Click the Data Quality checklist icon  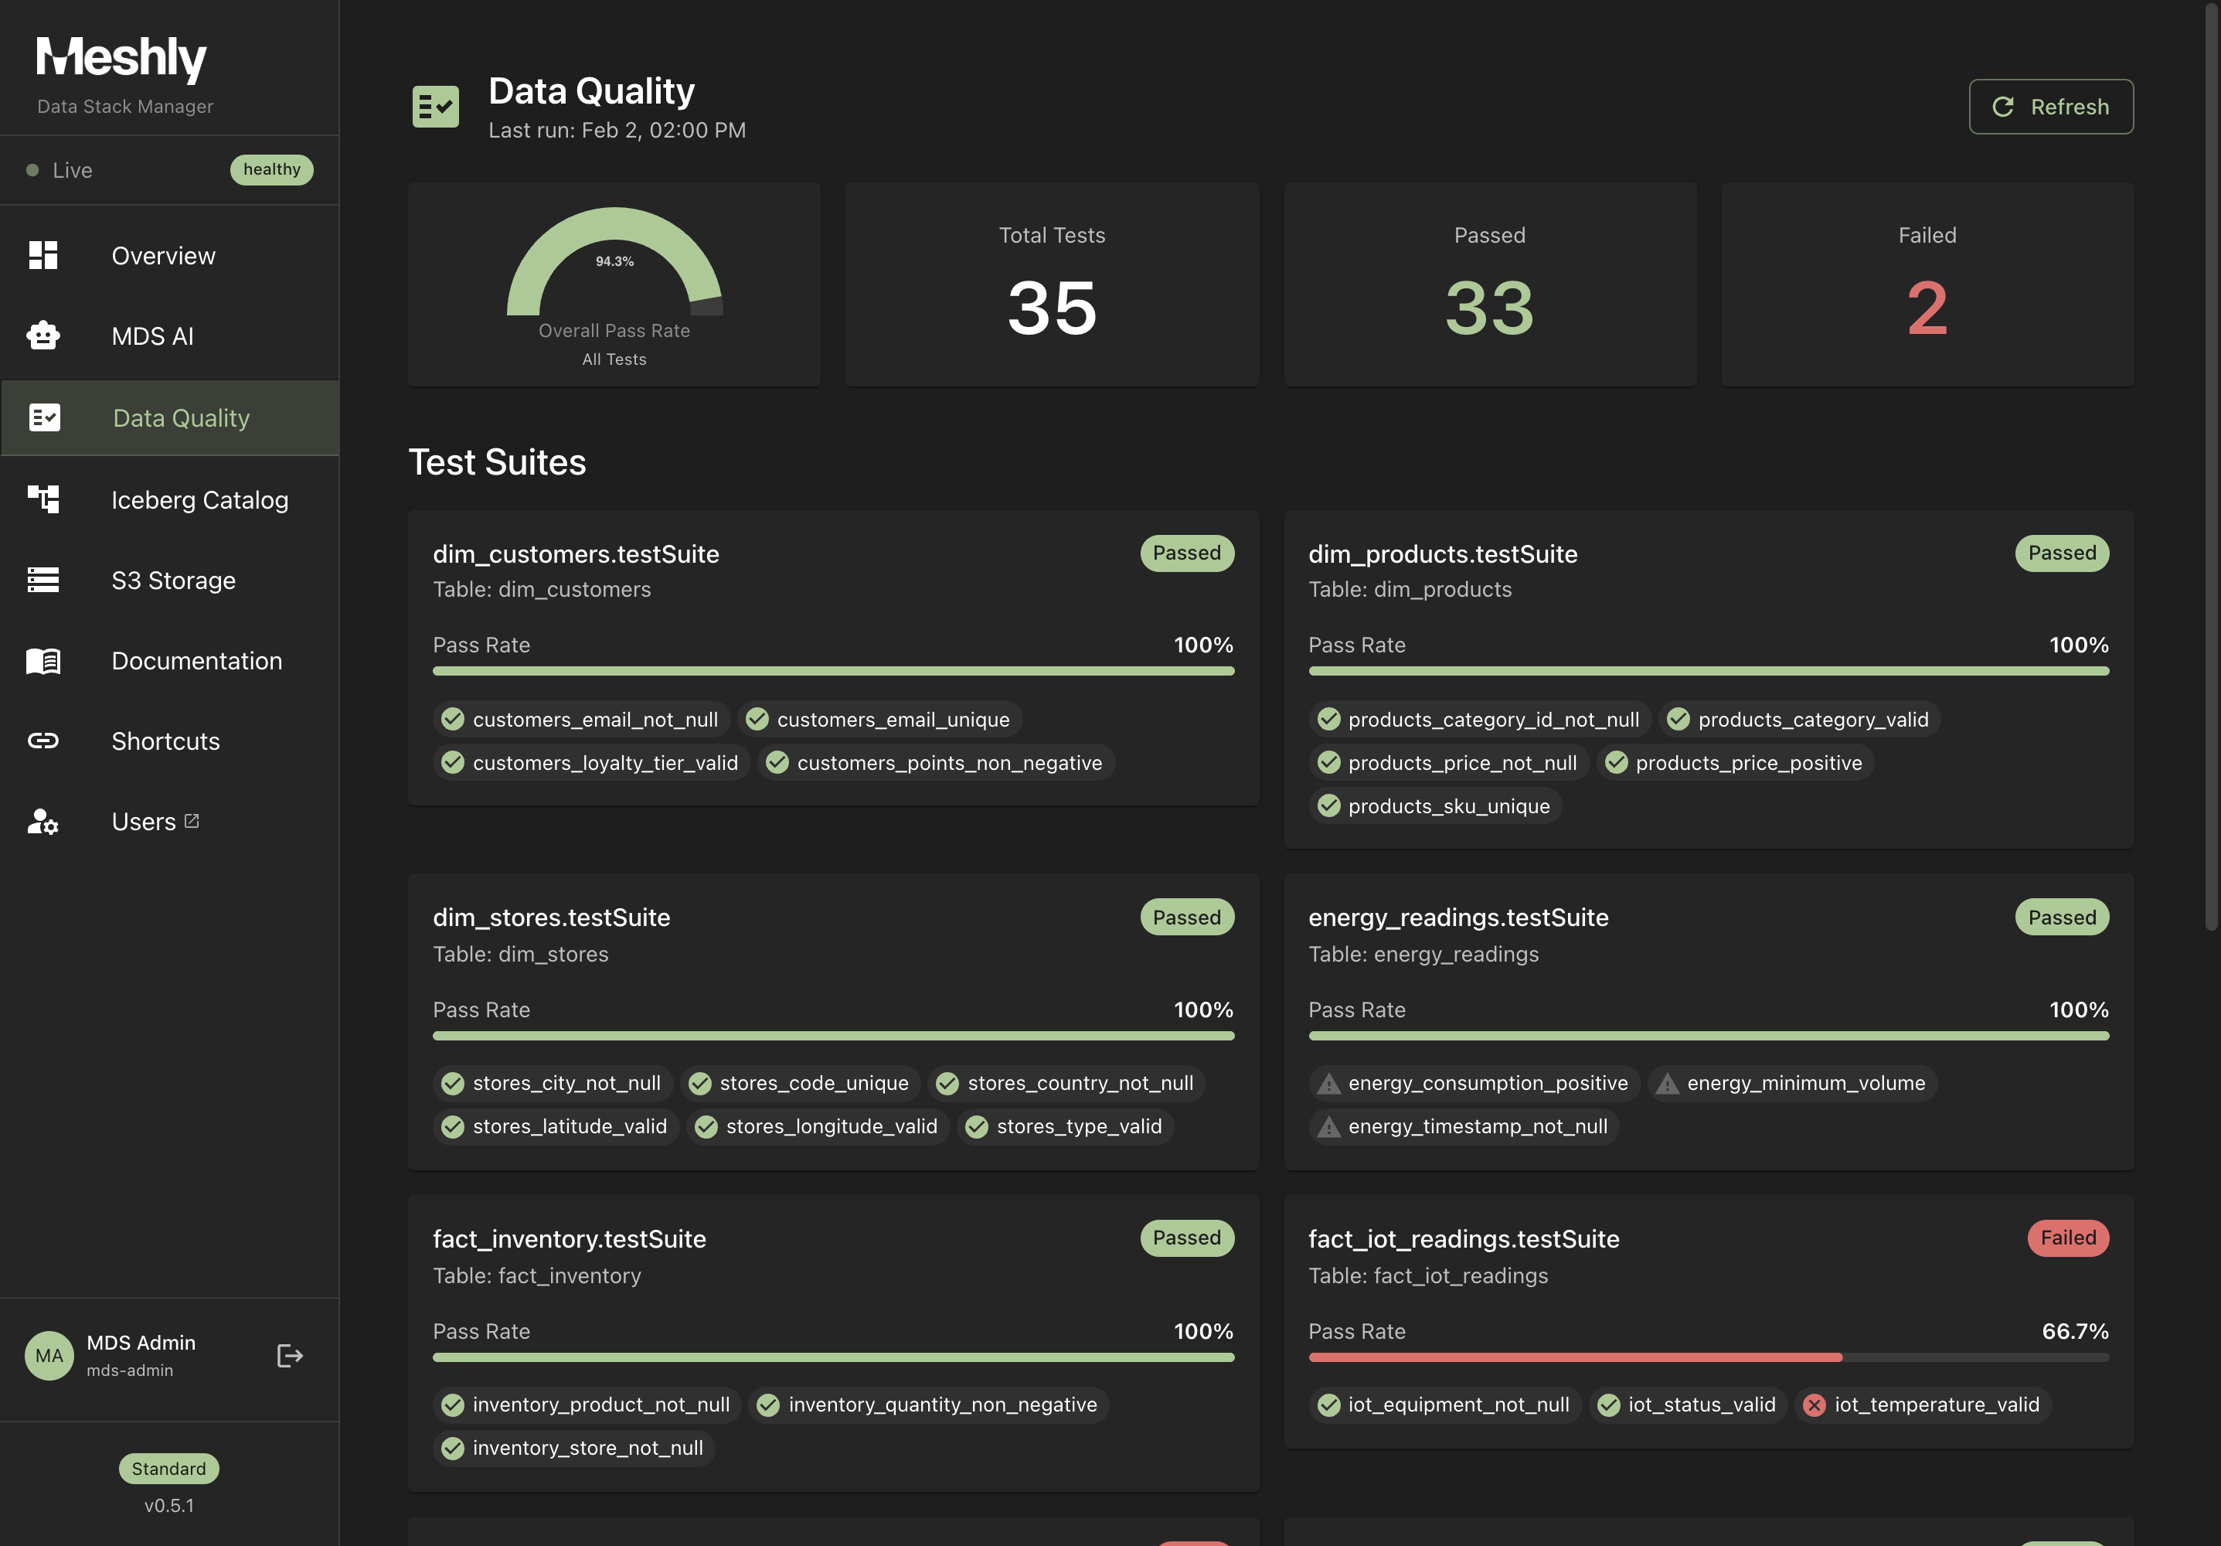(46, 417)
